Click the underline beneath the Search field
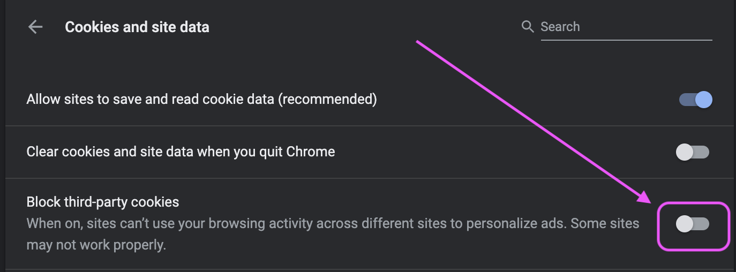 pyautogui.click(x=626, y=40)
